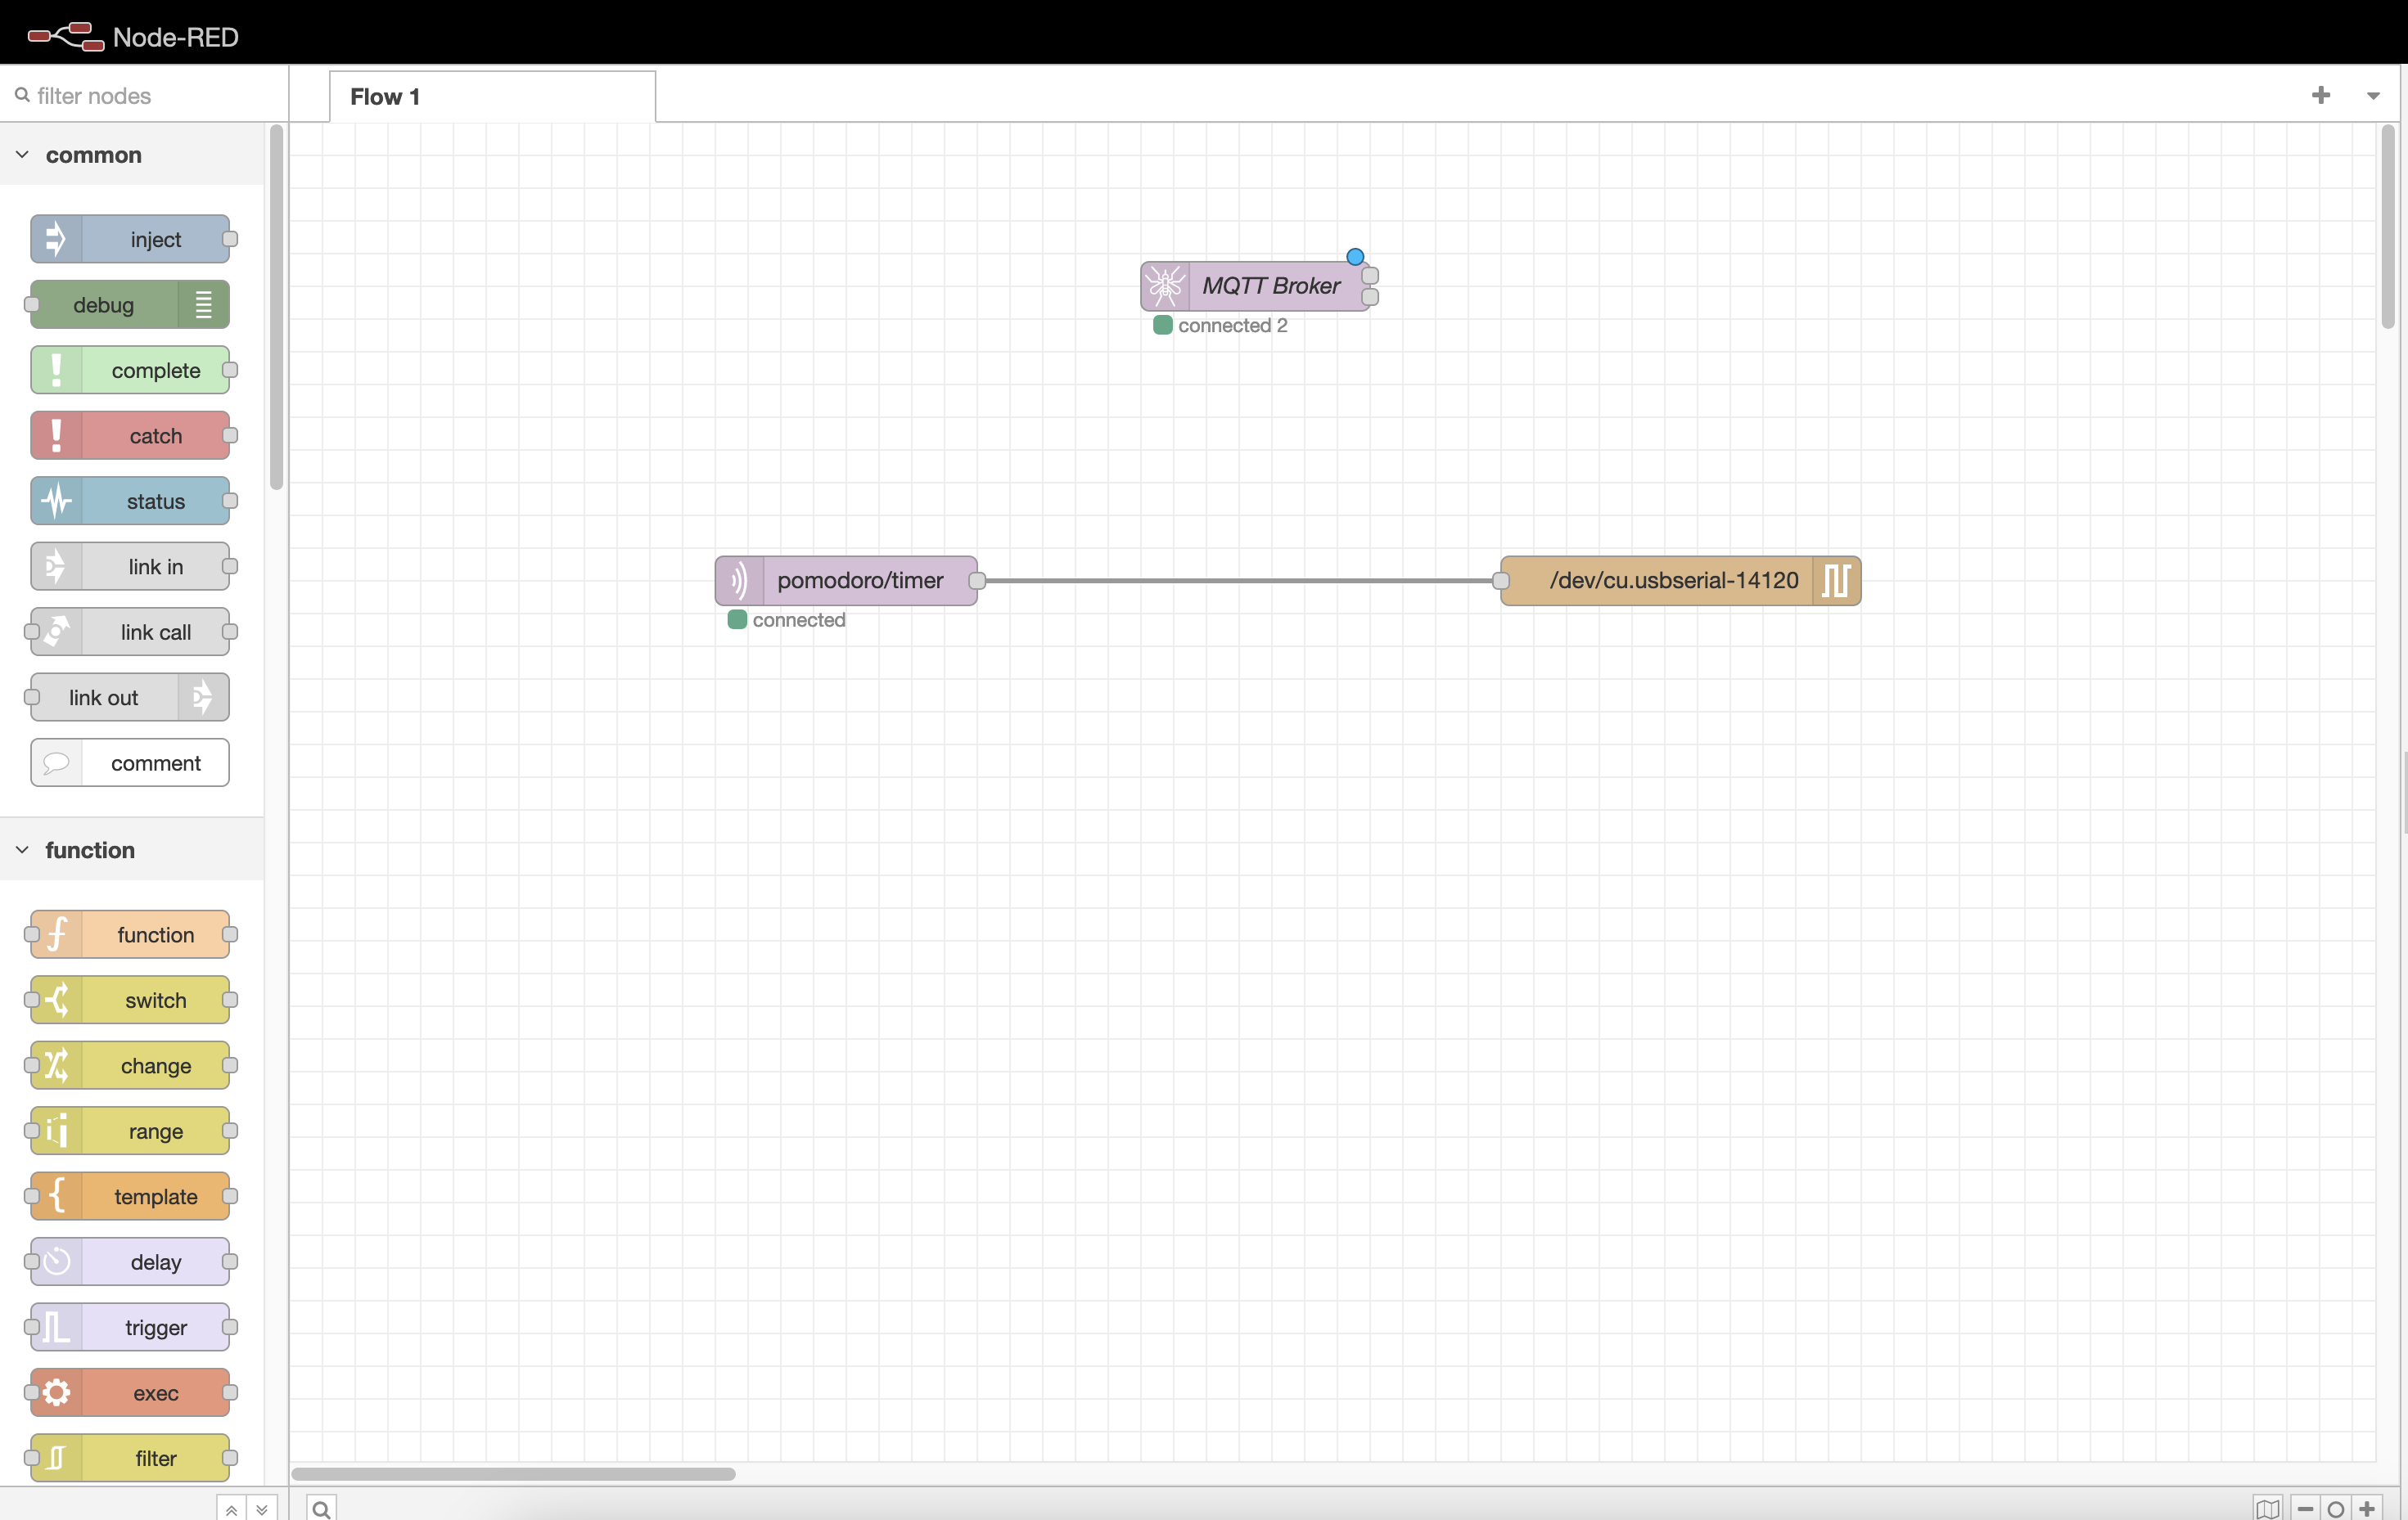Switch to the Flow 1 tab
This screenshot has height=1520, width=2408.
click(386, 96)
